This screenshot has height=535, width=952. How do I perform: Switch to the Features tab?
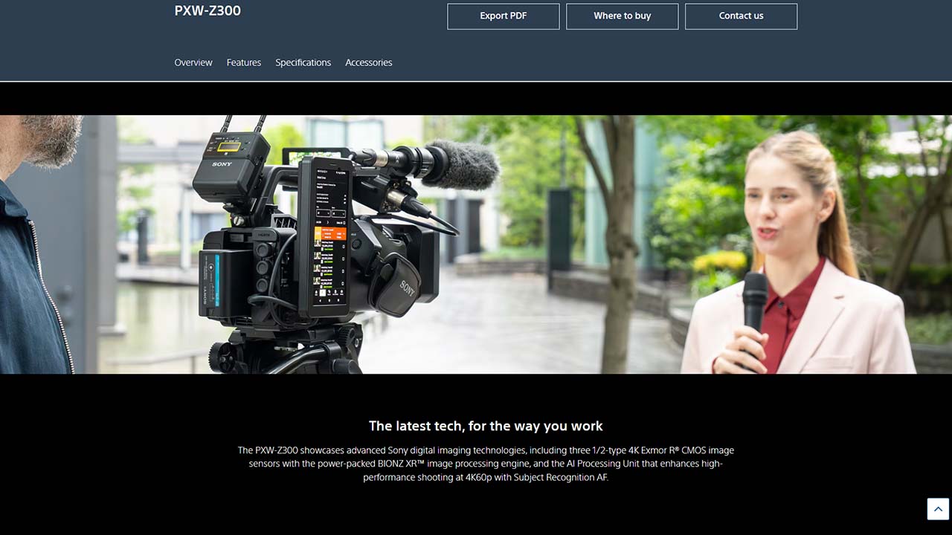(x=244, y=62)
